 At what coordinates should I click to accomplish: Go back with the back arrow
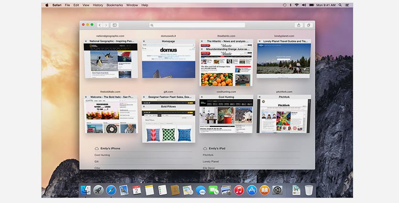pos(99,25)
